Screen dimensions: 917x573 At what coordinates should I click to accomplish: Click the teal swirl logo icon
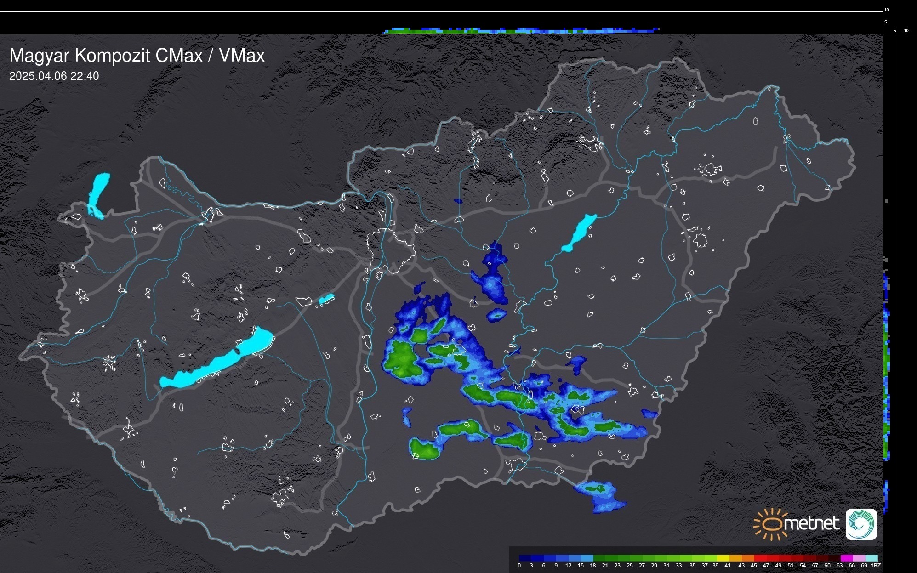tap(861, 524)
